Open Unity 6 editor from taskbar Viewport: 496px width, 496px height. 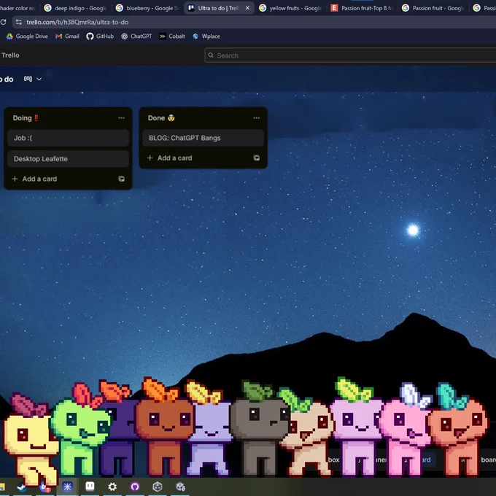click(180, 487)
